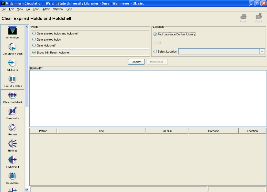This screenshot has width=267, height=192.
Task: Sort by the Barcode column header
Action: 213,131
